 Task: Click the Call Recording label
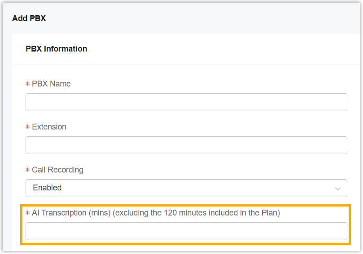click(57, 170)
